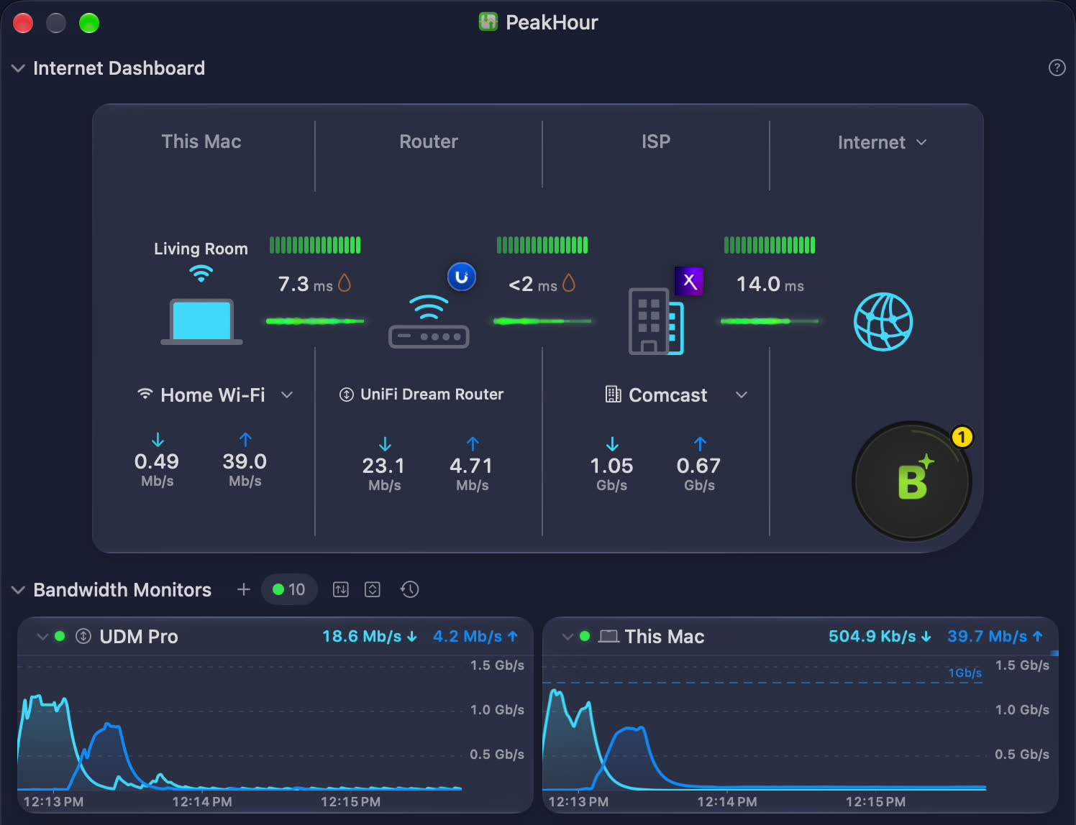Click the UDM Pro router type icon
Image resolution: width=1076 pixels, height=825 pixels.
pyautogui.click(x=83, y=636)
